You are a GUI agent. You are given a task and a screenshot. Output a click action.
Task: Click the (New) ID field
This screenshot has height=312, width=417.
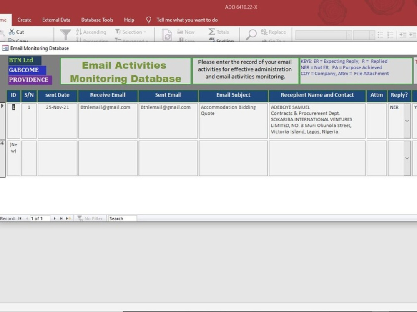coord(13,158)
